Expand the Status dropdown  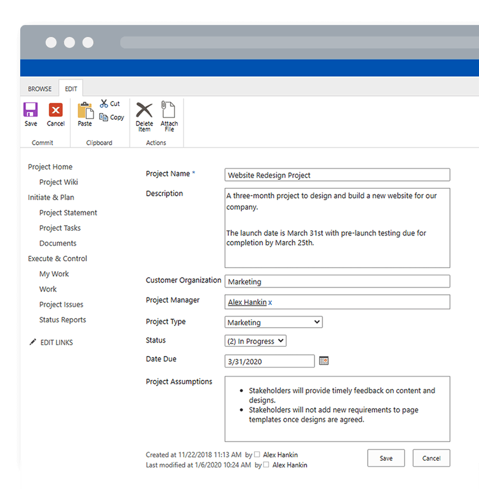tap(255, 341)
